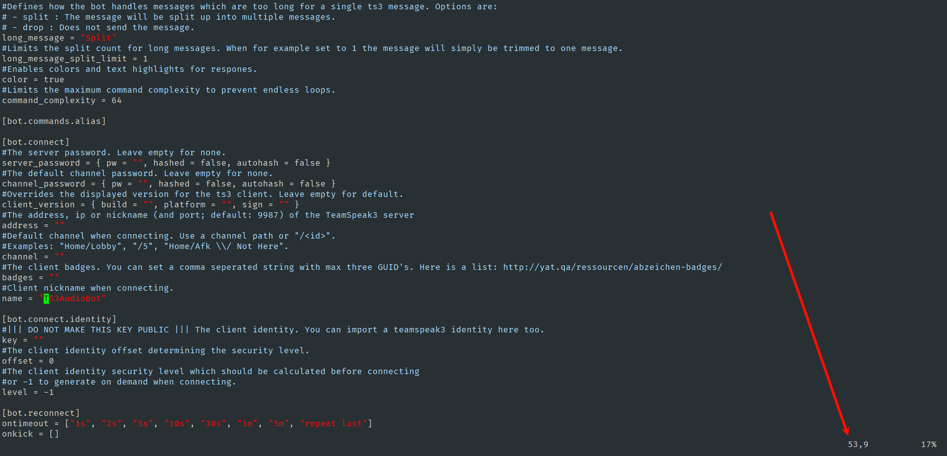This screenshot has width=947, height=456.
Task: Click the "Split" value of long_message
Action: point(98,38)
